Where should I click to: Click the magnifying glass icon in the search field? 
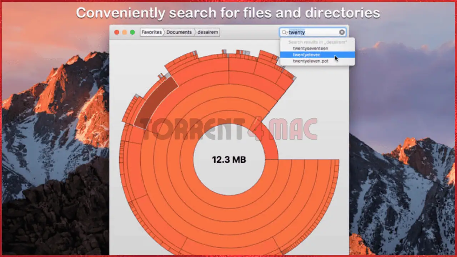pos(284,32)
